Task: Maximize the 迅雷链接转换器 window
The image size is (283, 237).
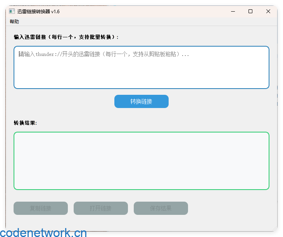Action: click(x=250, y=11)
